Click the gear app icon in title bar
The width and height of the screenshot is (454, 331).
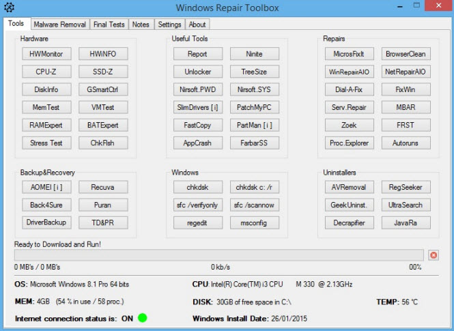pyautogui.click(x=10, y=8)
